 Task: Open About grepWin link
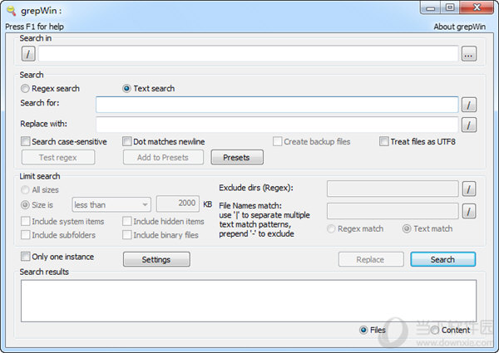click(460, 27)
